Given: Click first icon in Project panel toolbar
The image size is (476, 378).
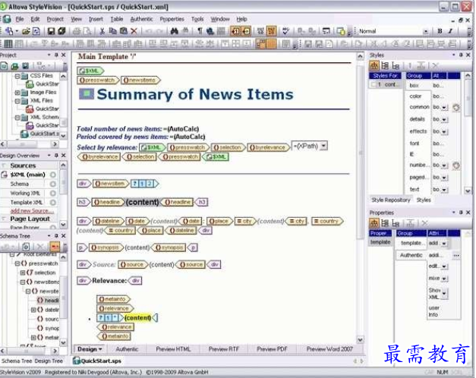Looking at the screenshot, I should 5,66.
